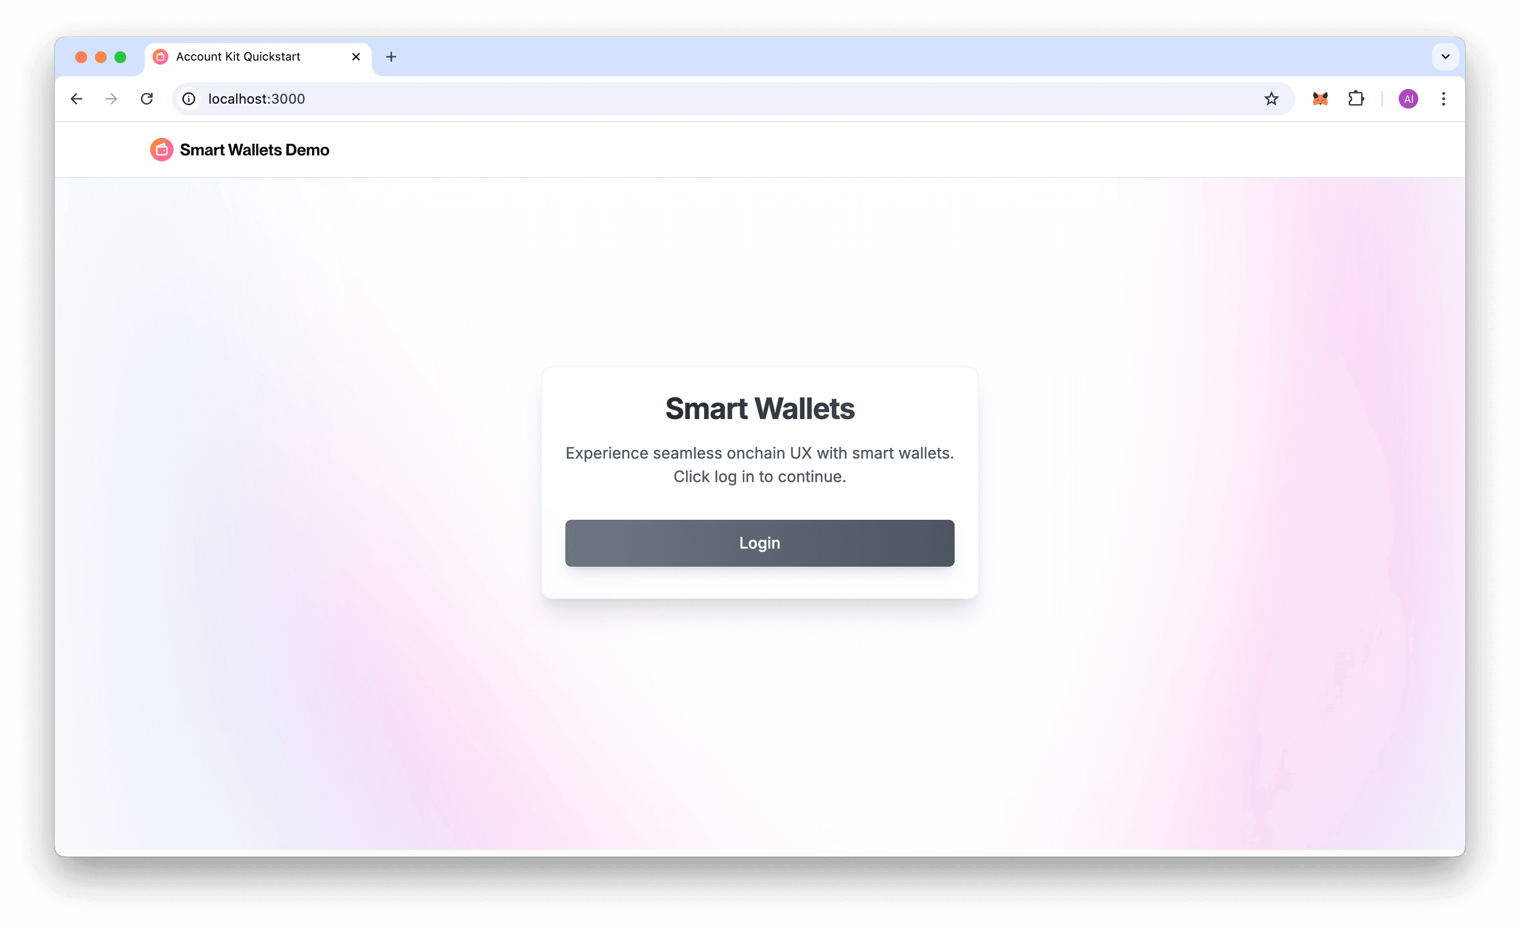Click the Login button

pyautogui.click(x=760, y=543)
